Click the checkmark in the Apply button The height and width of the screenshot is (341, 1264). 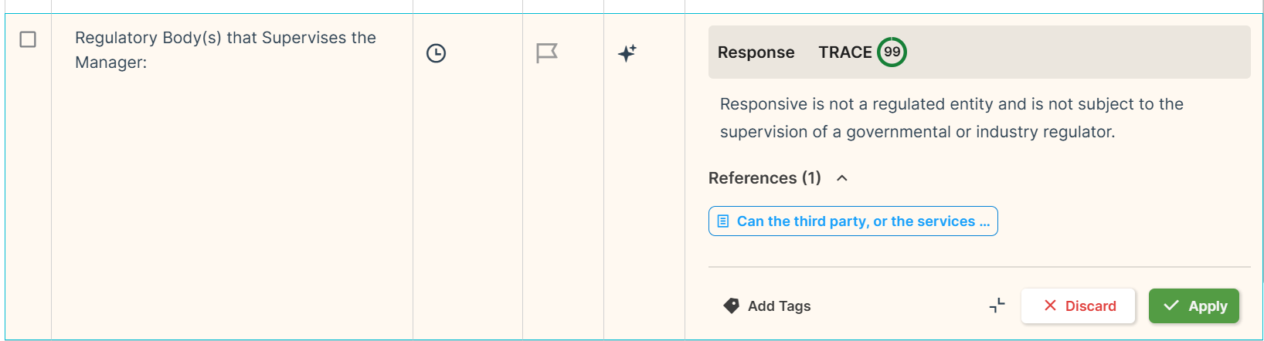tap(1171, 306)
